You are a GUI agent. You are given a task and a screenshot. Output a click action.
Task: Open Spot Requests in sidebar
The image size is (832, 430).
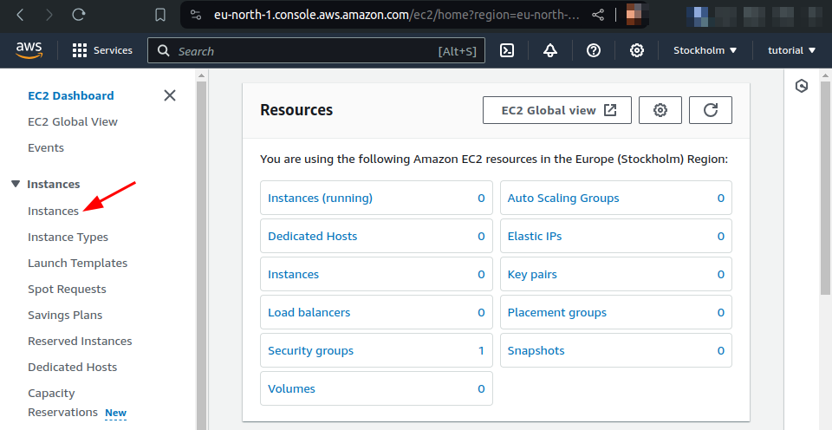[x=67, y=289]
